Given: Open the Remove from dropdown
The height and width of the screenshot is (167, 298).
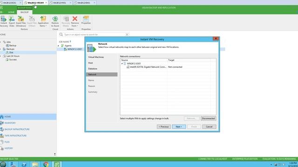Looking at the screenshot, I should 75,21.
